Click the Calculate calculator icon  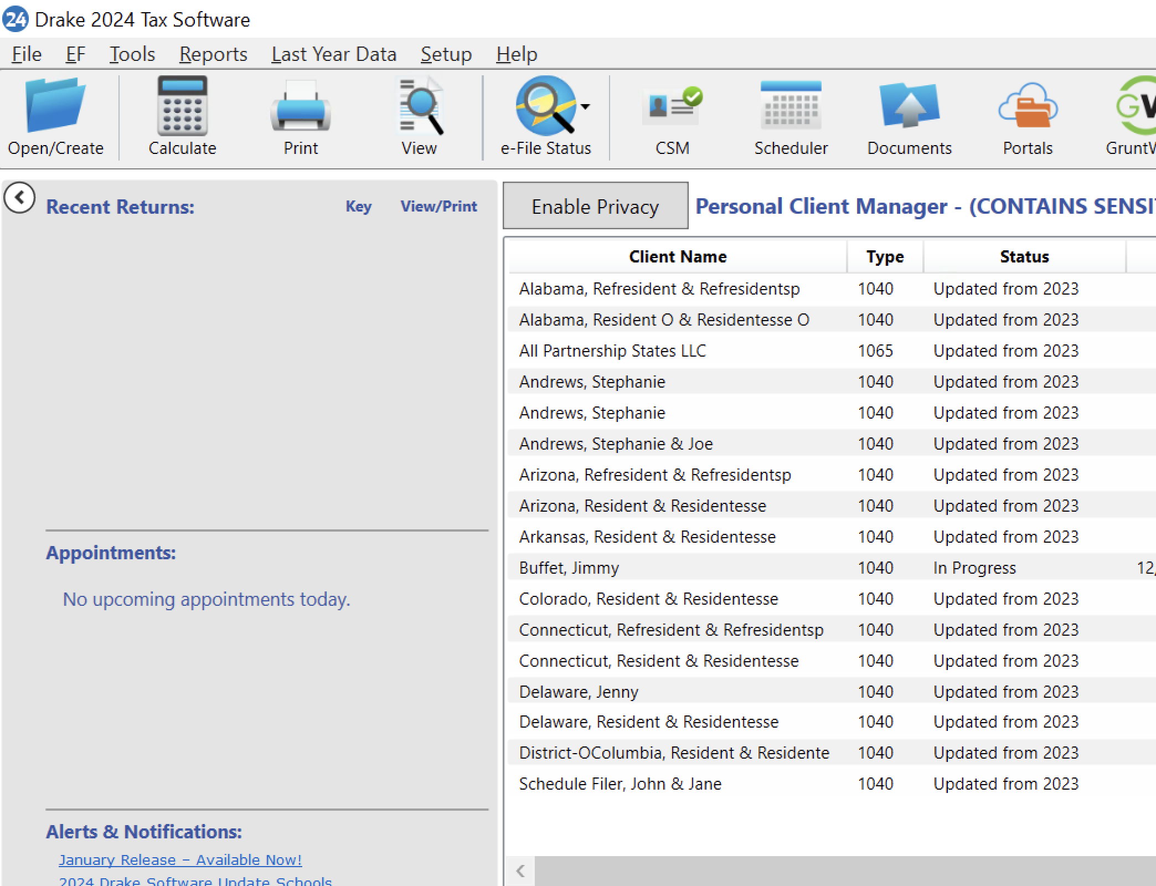(x=182, y=105)
